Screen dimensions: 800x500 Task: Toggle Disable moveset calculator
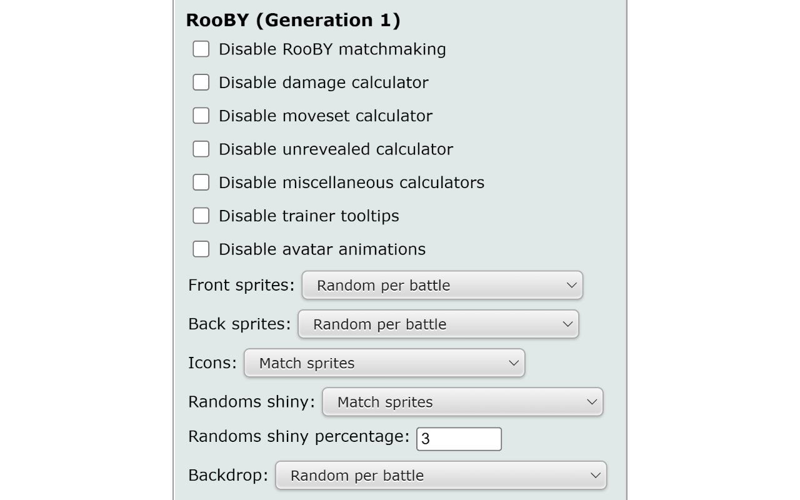201,115
